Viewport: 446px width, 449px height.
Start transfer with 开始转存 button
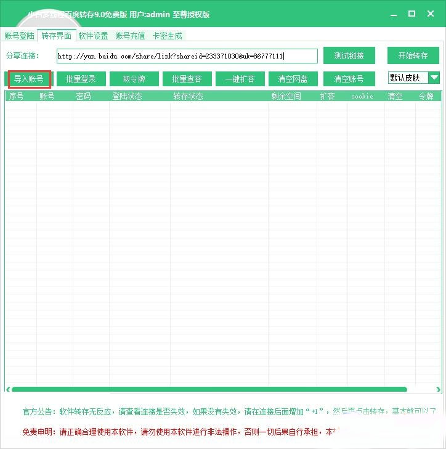pos(413,55)
